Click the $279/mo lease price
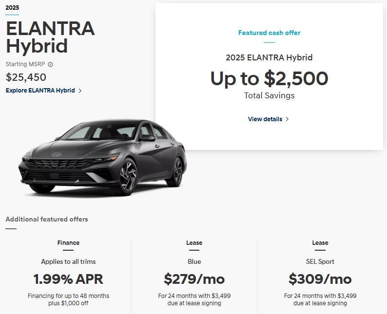 194,279
